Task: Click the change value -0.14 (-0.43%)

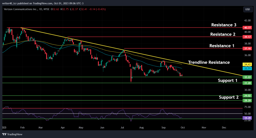Action: click(97, 9)
